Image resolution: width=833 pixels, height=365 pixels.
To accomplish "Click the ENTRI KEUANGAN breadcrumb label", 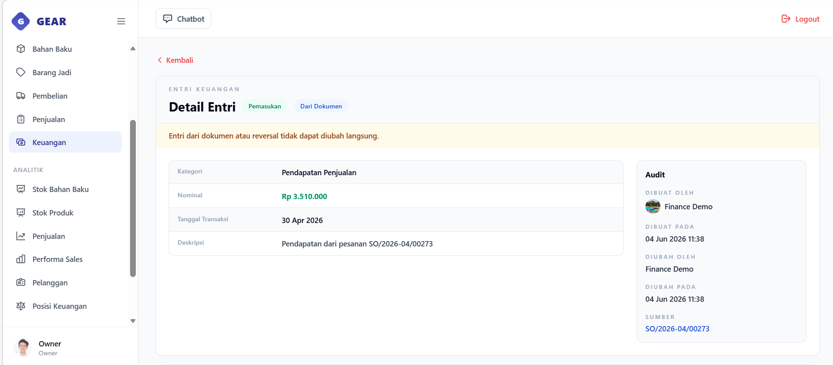I will [204, 89].
